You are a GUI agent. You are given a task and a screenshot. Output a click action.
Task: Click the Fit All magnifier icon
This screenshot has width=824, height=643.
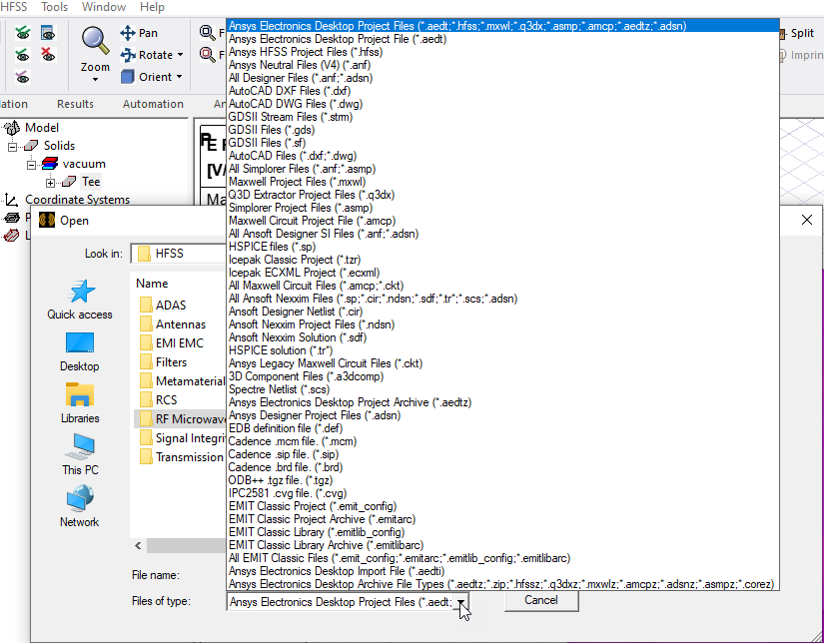click(205, 31)
